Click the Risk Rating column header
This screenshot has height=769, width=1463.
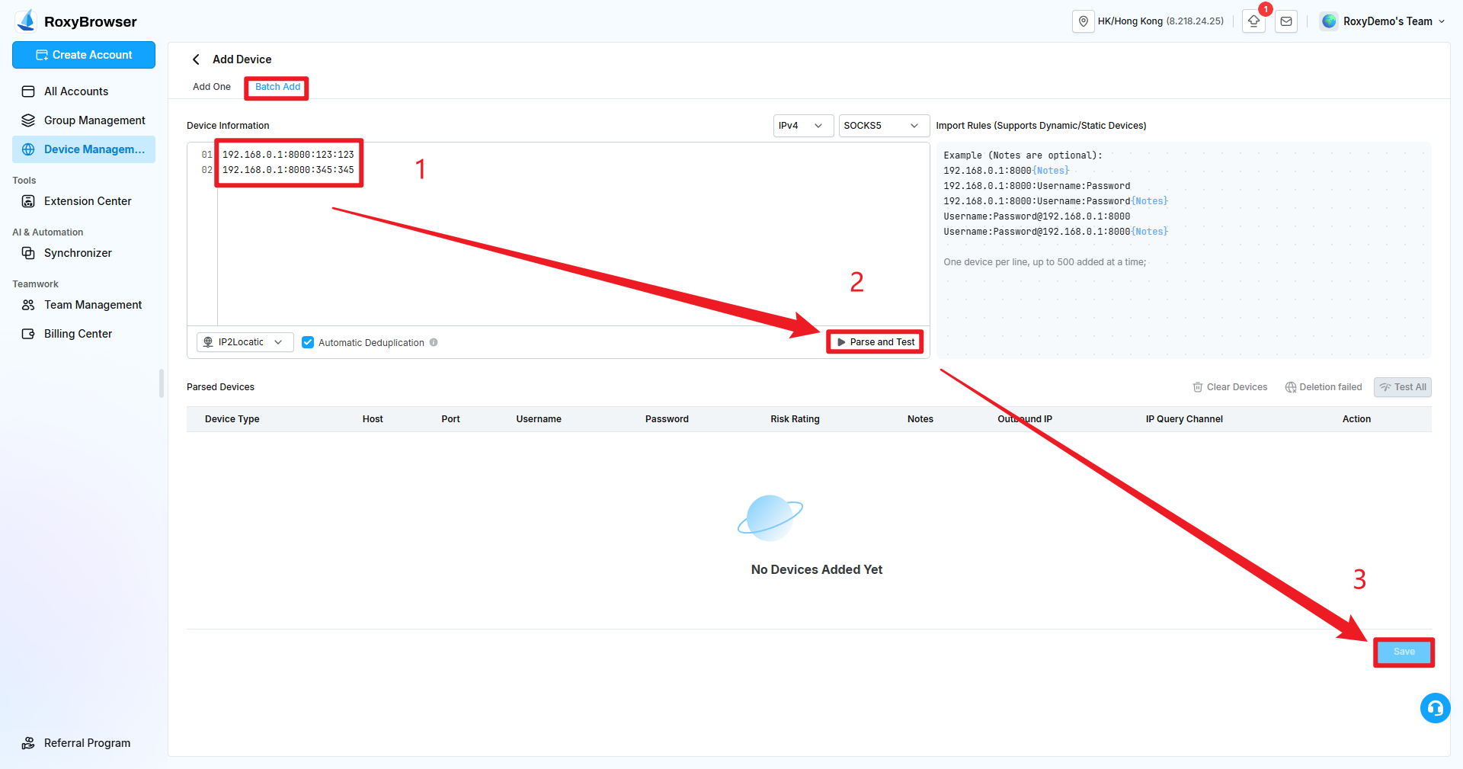pyautogui.click(x=795, y=419)
